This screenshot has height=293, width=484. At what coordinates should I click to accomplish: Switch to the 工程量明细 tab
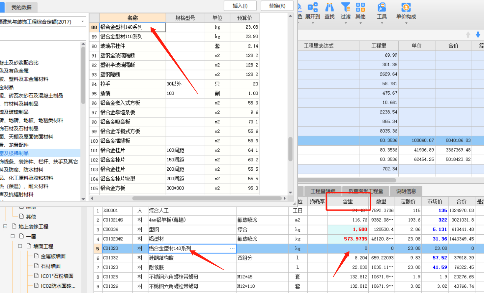(323, 191)
